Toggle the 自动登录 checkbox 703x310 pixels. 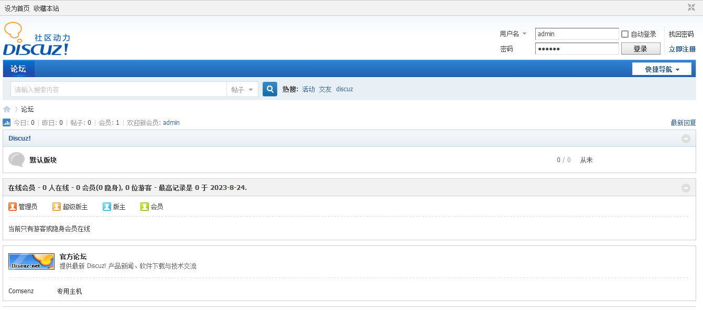click(x=625, y=34)
